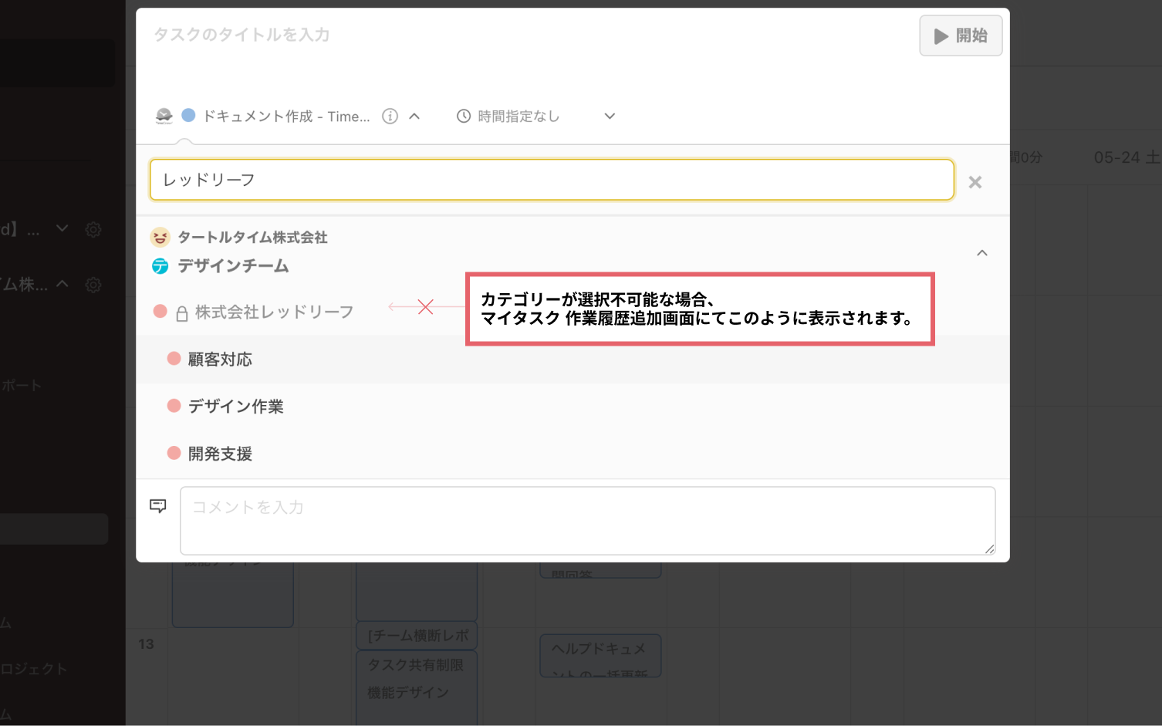
Task: Clear the category search with the X icon
Action: pos(975,182)
